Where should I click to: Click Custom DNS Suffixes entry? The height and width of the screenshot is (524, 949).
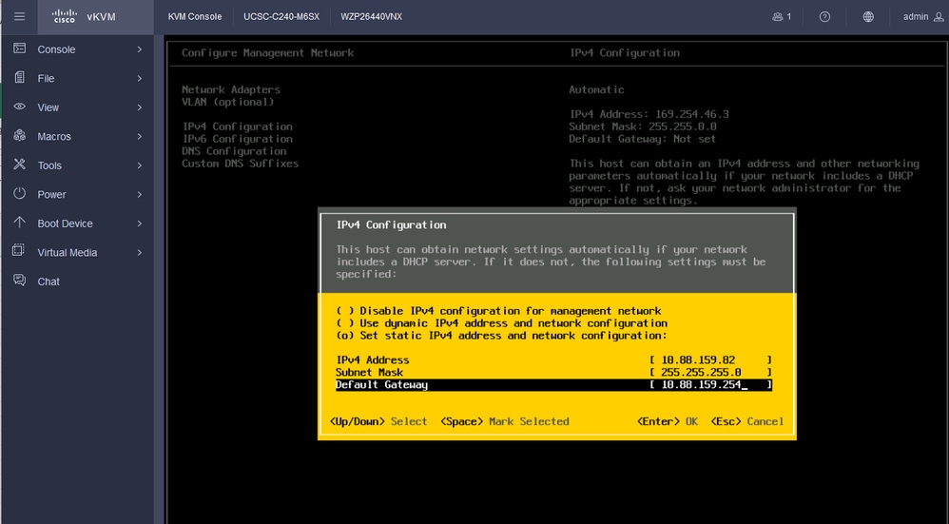click(x=241, y=164)
